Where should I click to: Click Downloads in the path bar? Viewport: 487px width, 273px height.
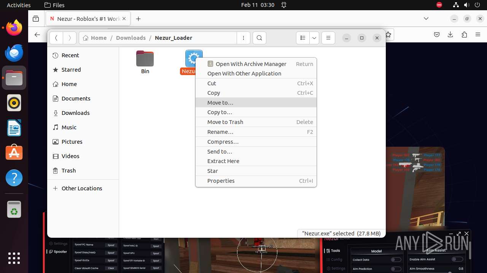point(131,38)
